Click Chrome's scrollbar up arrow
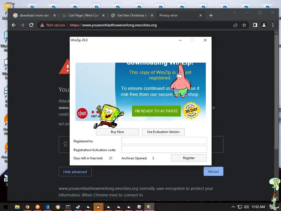The height and width of the screenshot is (211, 281). [276, 33]
